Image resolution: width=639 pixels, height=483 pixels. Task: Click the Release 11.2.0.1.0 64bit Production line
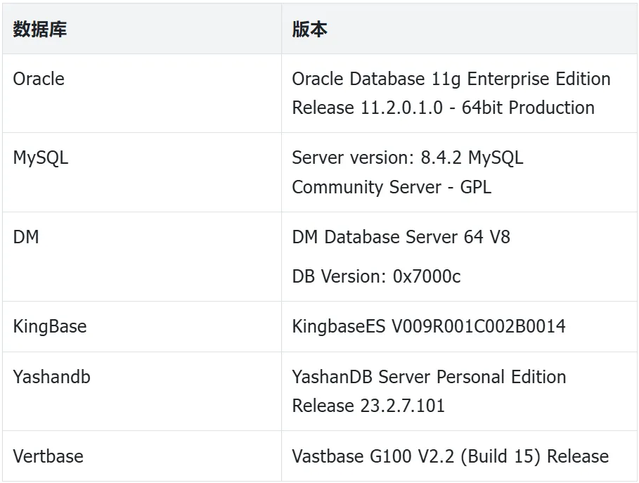click(443, 108)
